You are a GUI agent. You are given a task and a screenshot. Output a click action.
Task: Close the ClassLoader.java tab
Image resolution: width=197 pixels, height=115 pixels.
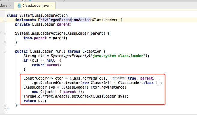52,6
